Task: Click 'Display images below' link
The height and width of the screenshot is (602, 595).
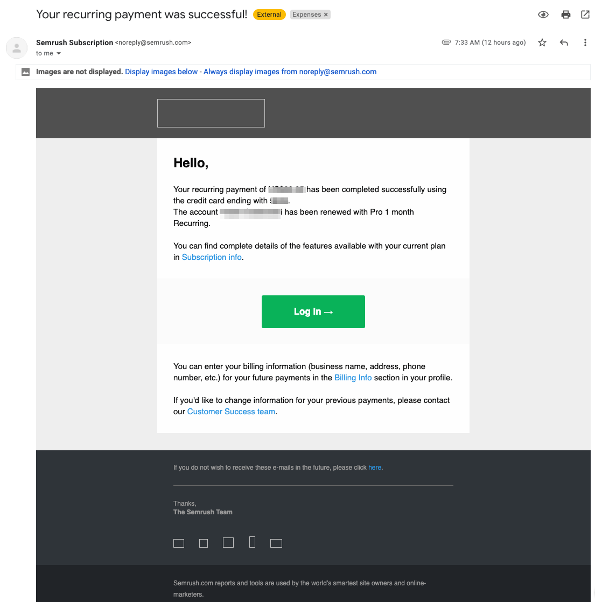Action: point(161,72)
